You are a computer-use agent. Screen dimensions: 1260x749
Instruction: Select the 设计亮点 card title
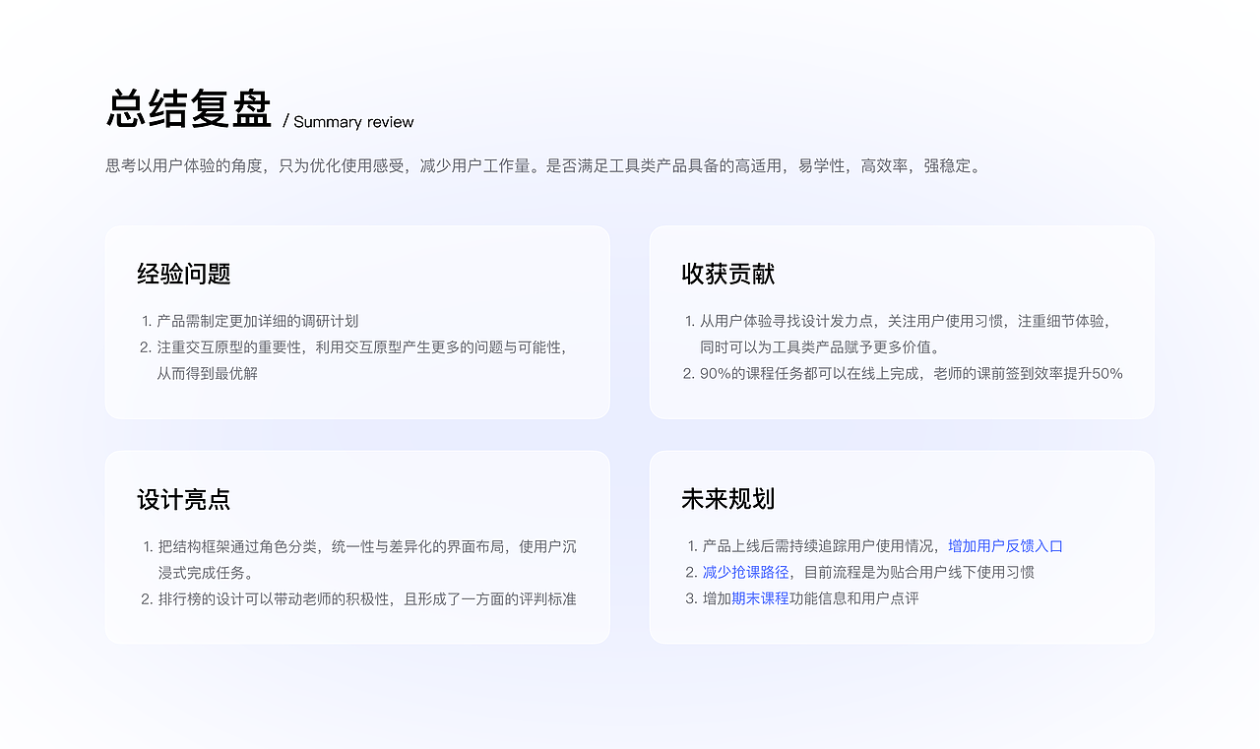point(184,499)
